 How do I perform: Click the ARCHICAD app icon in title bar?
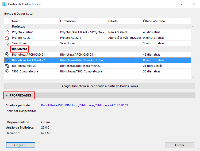4,4
